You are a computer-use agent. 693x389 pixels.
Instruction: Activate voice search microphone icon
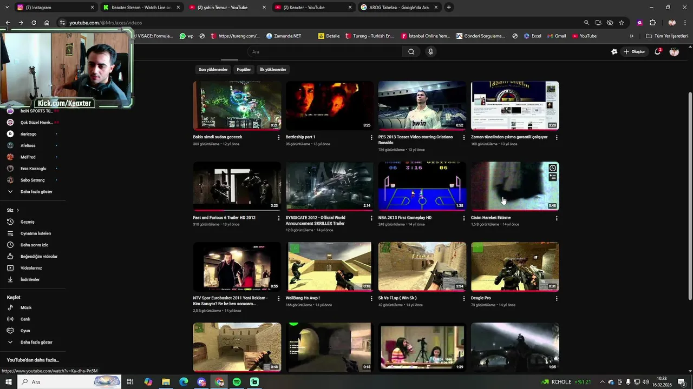[x=431, y=52]
